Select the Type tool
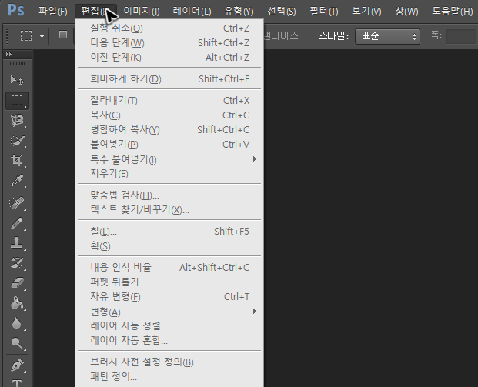The width and height of the screenshot is (478, 387). (x=17, y=382)
